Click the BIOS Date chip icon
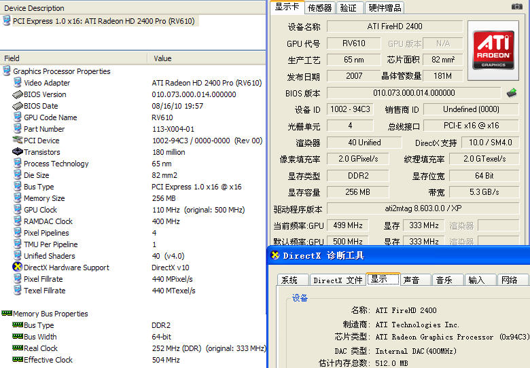This screenshot has height=368, width=530. click(x=17, y=106)
